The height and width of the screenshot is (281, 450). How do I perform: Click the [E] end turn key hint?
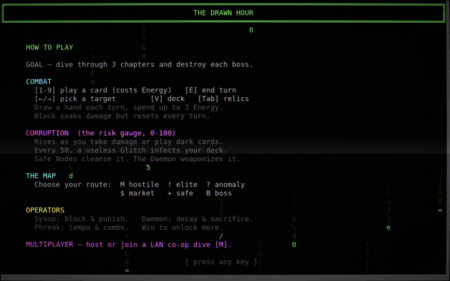click(x=211, y=90)
